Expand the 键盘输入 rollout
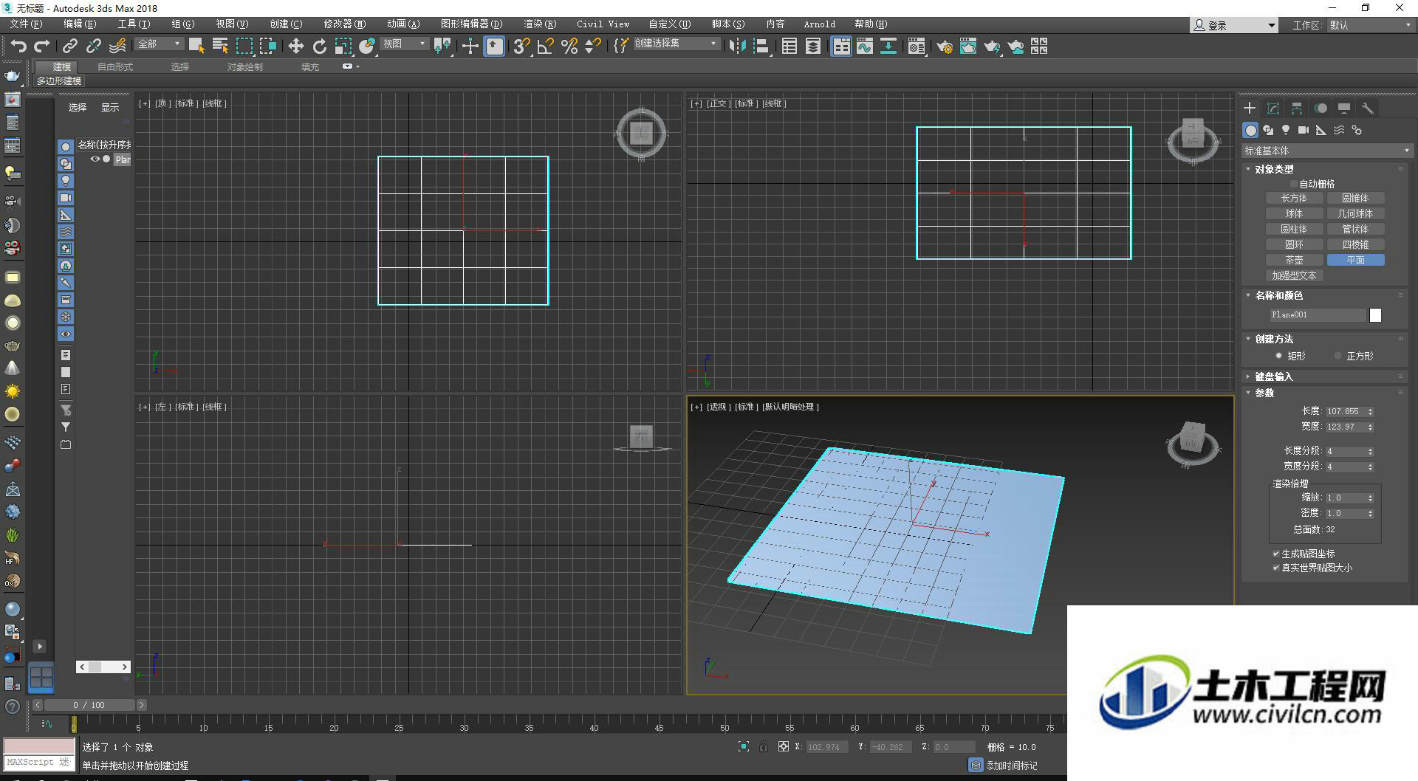The image size is (1418, 781). 1273,376
